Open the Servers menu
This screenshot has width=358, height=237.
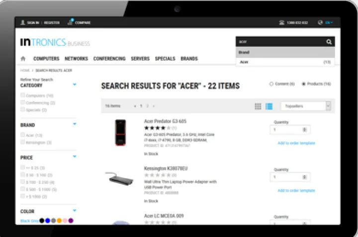pos(140,59)
